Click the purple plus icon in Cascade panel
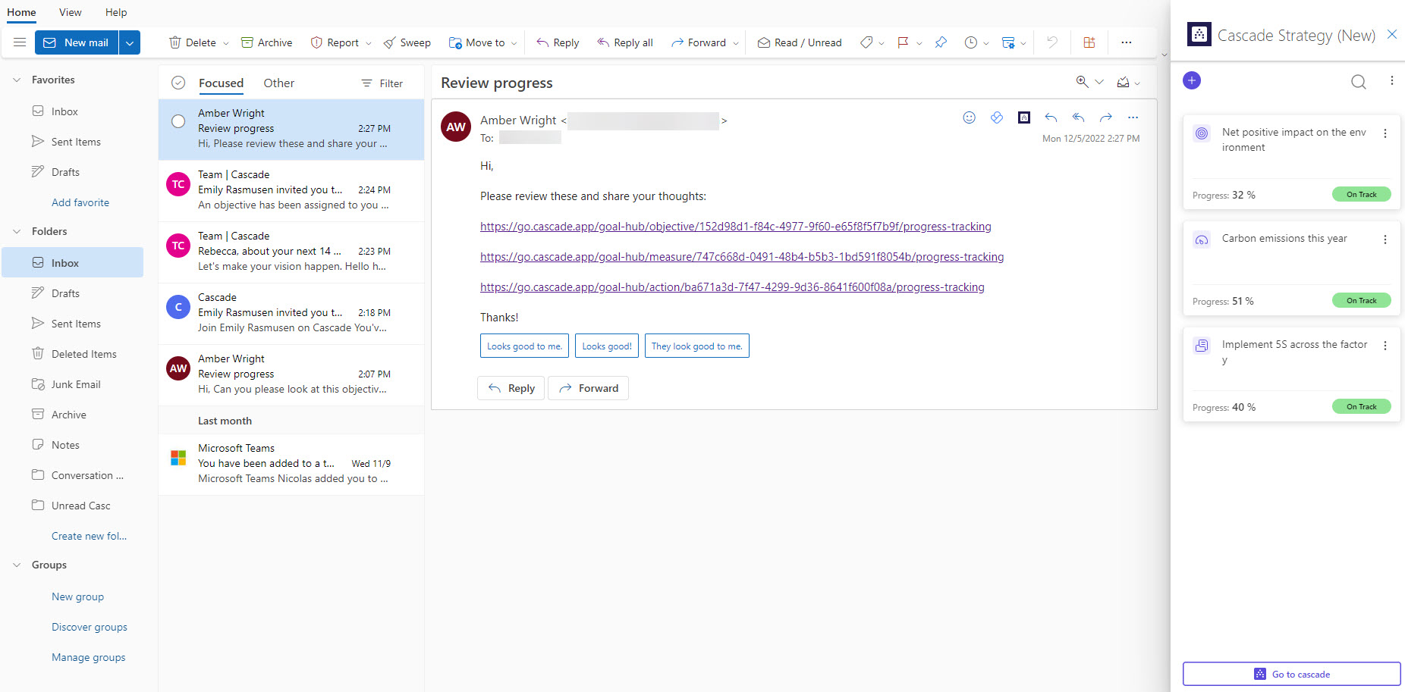 pos(1191,80)
